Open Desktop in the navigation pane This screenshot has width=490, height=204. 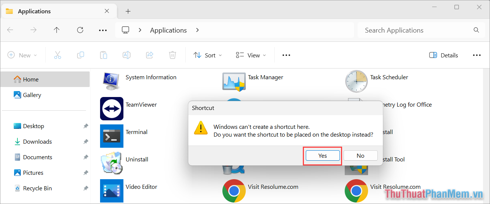(45, 126)
